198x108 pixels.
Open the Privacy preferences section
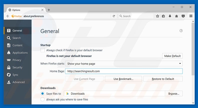point(18,60)
